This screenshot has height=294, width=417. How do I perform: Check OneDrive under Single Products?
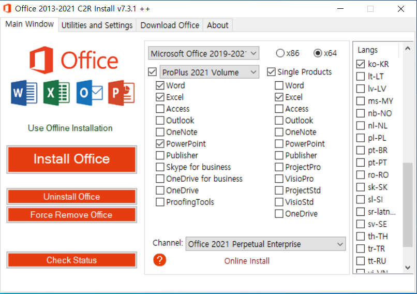tap(279, 214)
